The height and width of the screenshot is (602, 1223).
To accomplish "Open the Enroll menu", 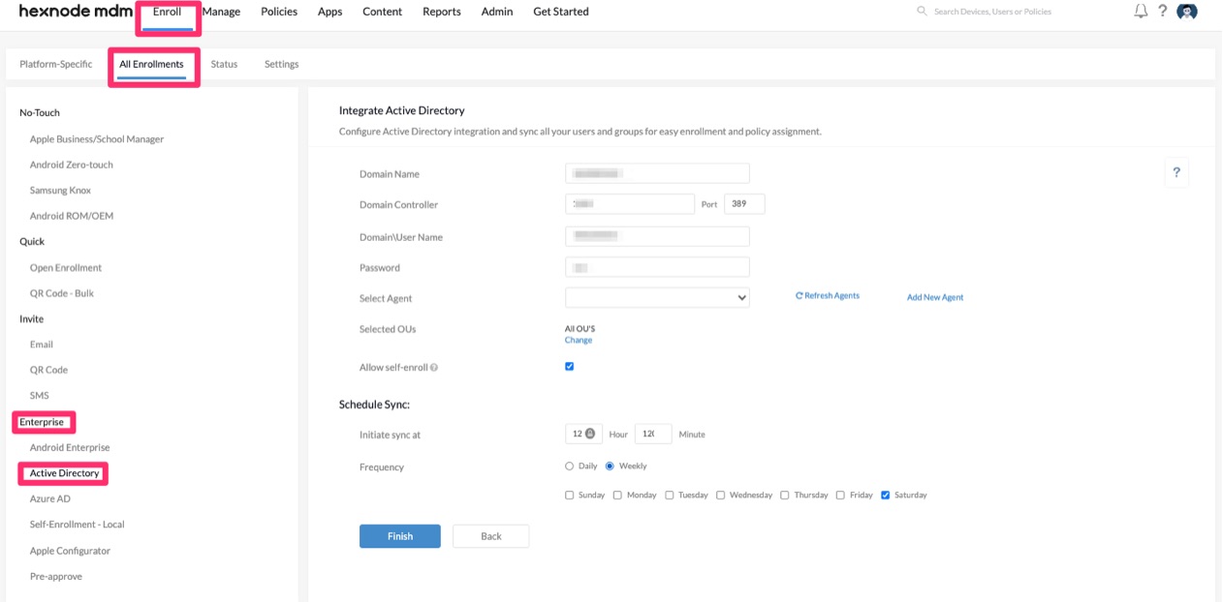I will [167, 12].
